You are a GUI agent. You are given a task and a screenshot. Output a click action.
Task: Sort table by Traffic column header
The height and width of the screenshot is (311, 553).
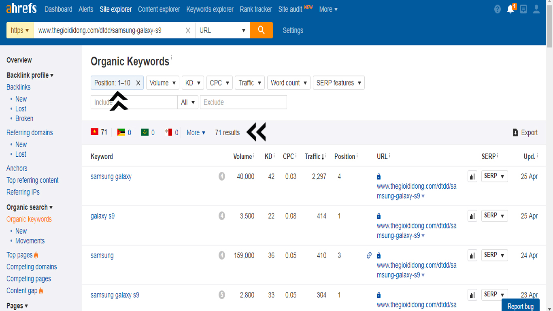(x=315, y=156)
